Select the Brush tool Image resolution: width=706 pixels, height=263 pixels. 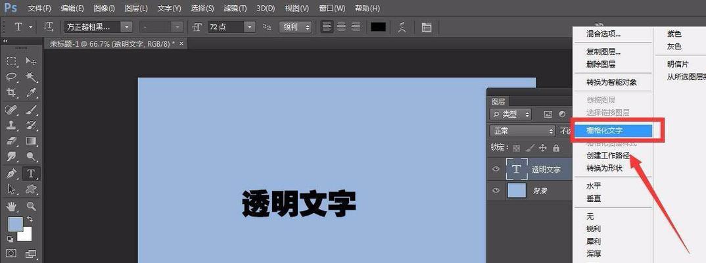[x=31, y=109]
